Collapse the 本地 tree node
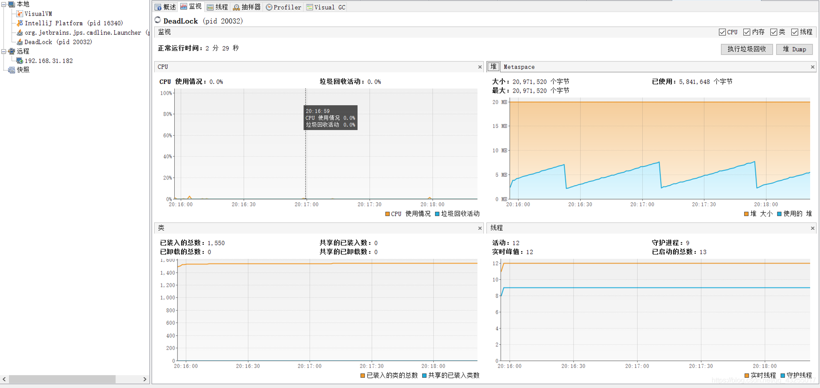Viewport: 820px width, 388px height. (x=4, y=4)
